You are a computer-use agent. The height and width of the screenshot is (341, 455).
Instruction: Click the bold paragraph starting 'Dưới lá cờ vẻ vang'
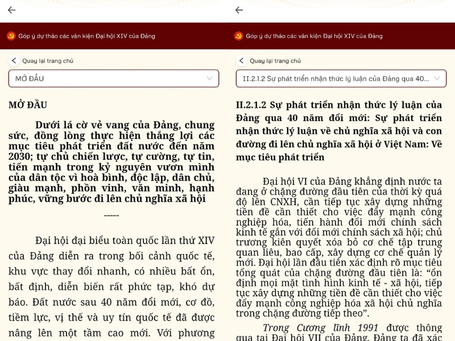(x=111, y=161)
